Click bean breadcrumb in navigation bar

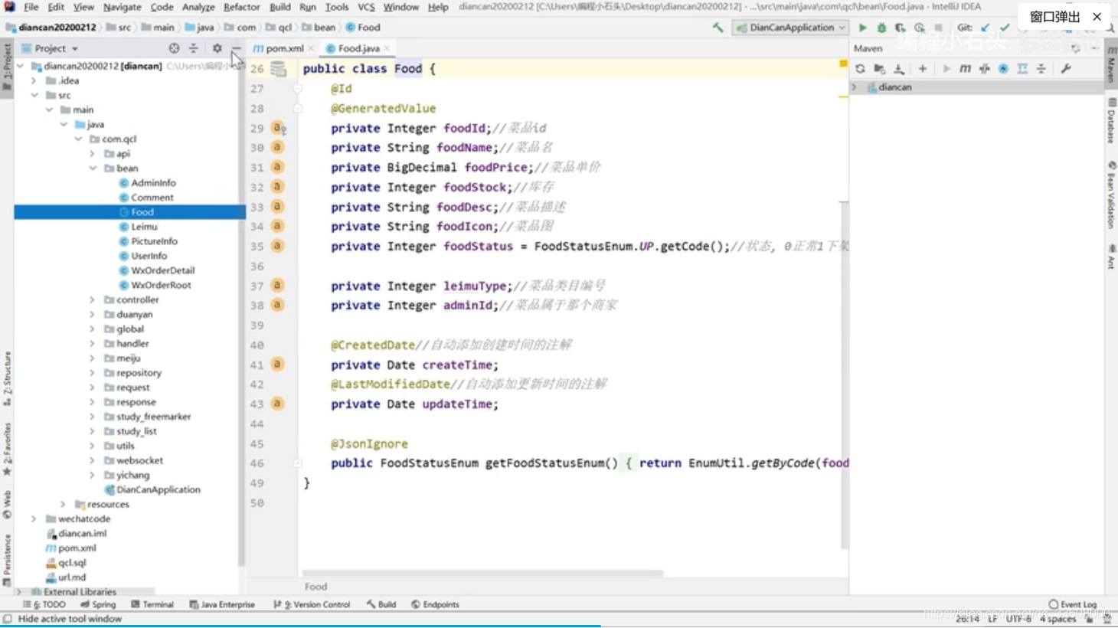point(319,28)
